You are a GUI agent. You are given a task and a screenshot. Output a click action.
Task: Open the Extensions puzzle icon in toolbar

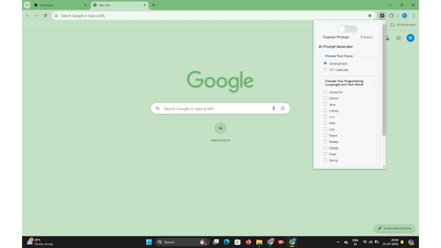pos(391,16)
